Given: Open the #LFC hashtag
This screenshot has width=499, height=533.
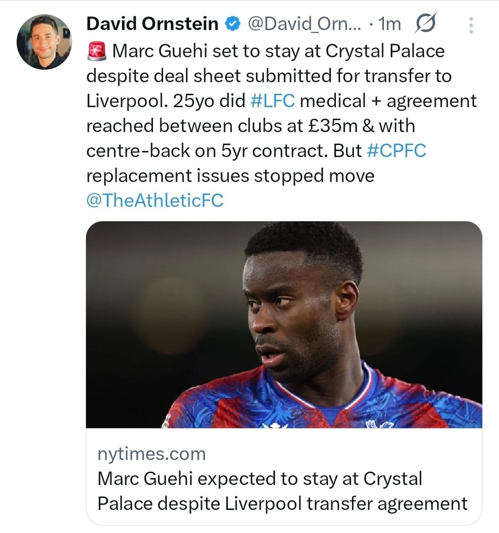Looking at the screenshot, I should (272, 101).
